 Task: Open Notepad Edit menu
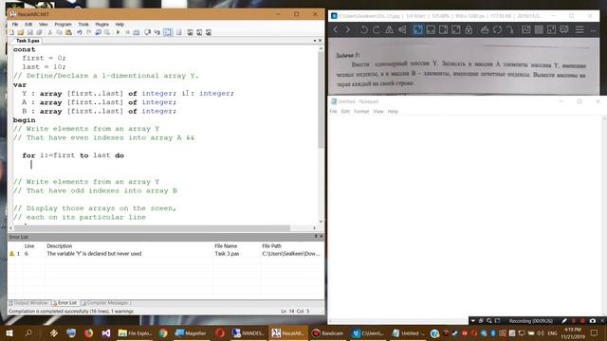tap(345, 112)
